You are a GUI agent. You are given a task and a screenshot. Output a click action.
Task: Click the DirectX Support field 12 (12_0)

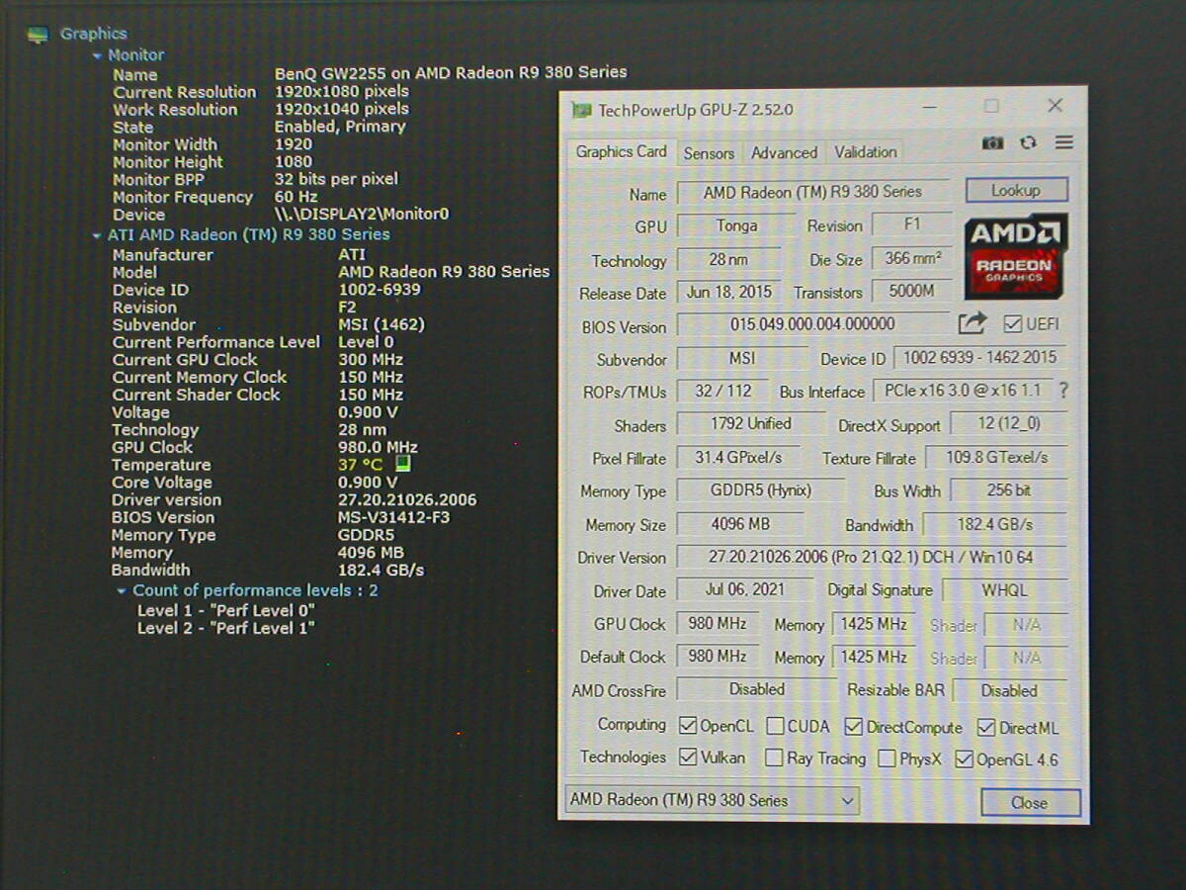(1008, 424)
